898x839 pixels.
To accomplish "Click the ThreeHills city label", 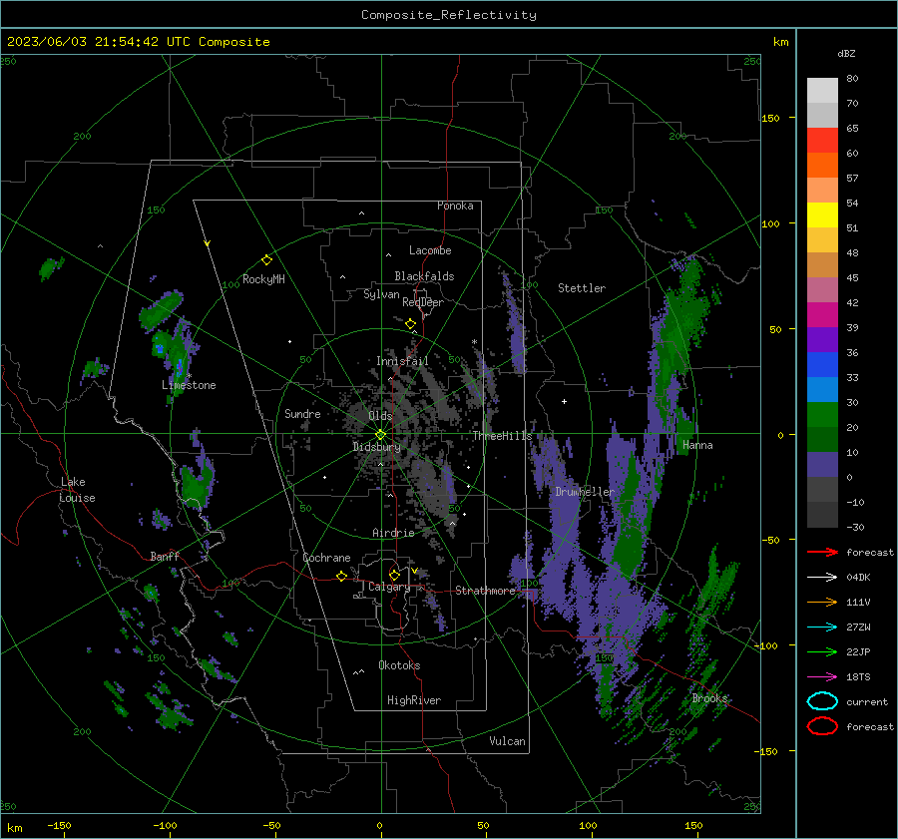I will (502, 436).
